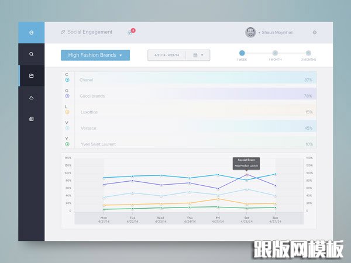Viewport: 351px width, 263px height.
Task: Click the purple data point under the Special Event tooltip
Action: pos(247,175)
